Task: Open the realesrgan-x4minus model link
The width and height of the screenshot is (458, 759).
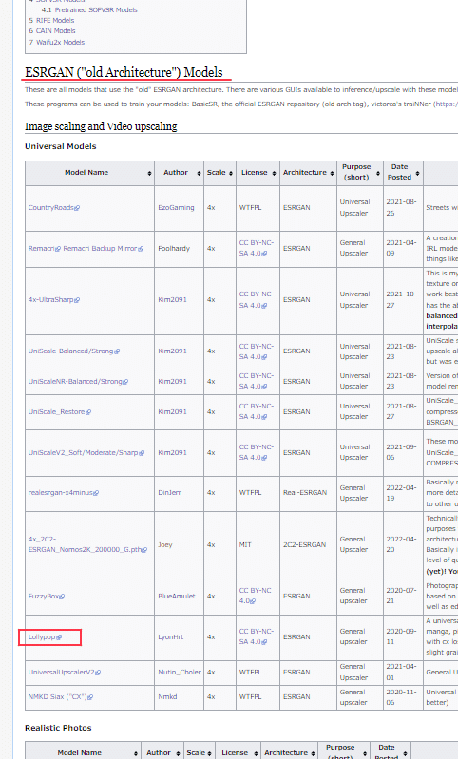Action: (64, 492)
